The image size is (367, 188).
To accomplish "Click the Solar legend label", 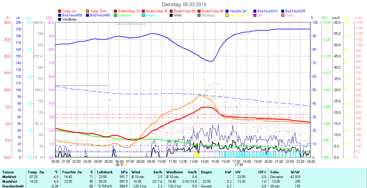I will [x=289, y=15].
